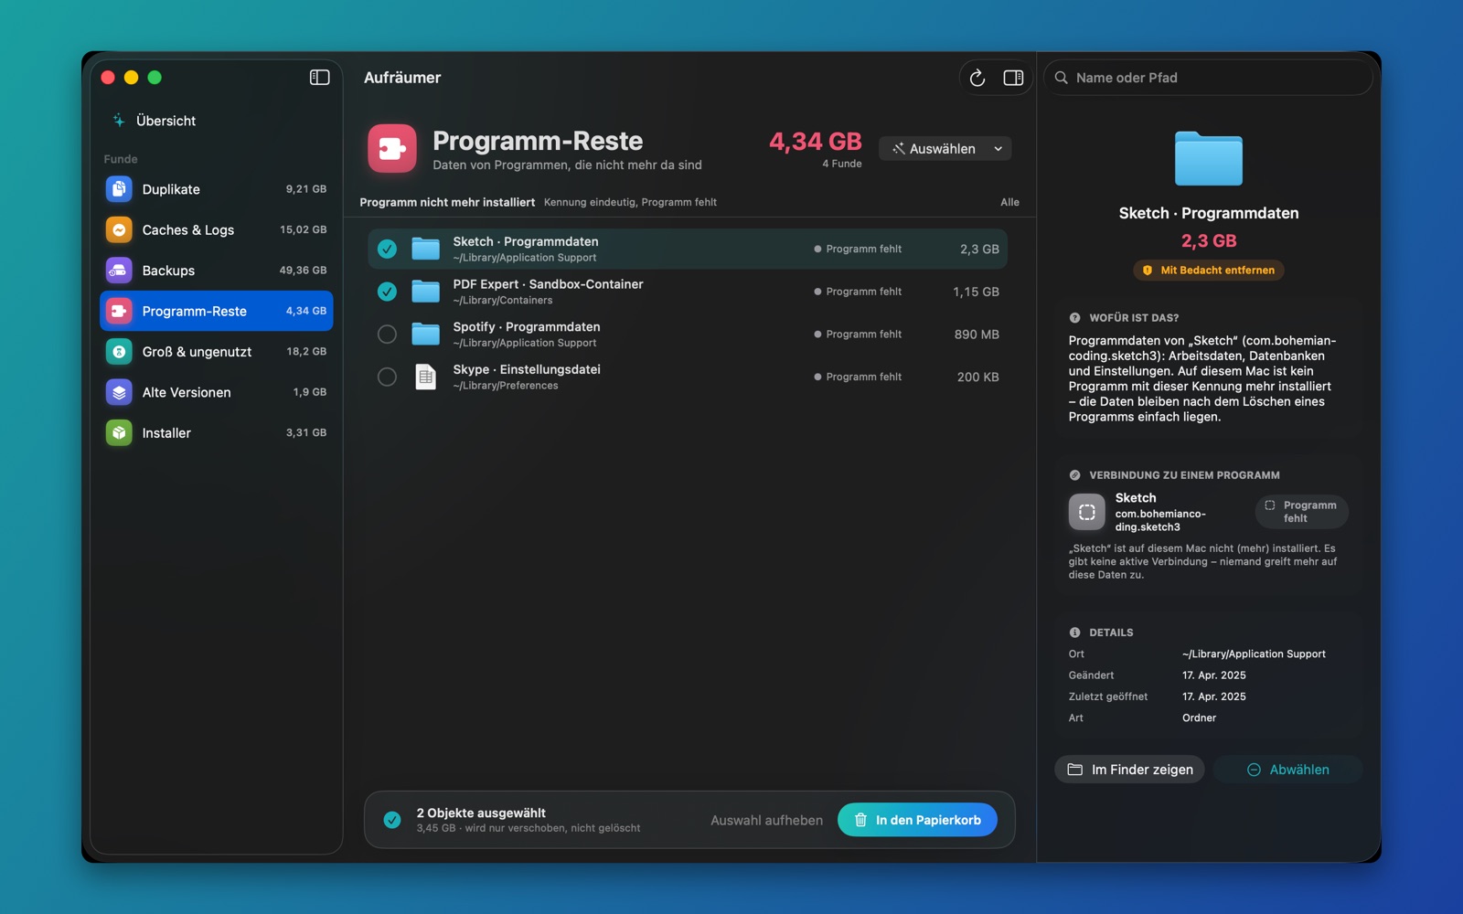
Task: Click the search magnifier icon
Action: point(1062,78)
